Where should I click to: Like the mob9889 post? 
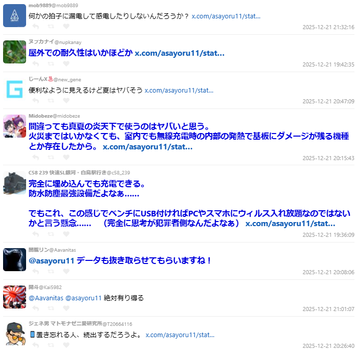[66, 27]
